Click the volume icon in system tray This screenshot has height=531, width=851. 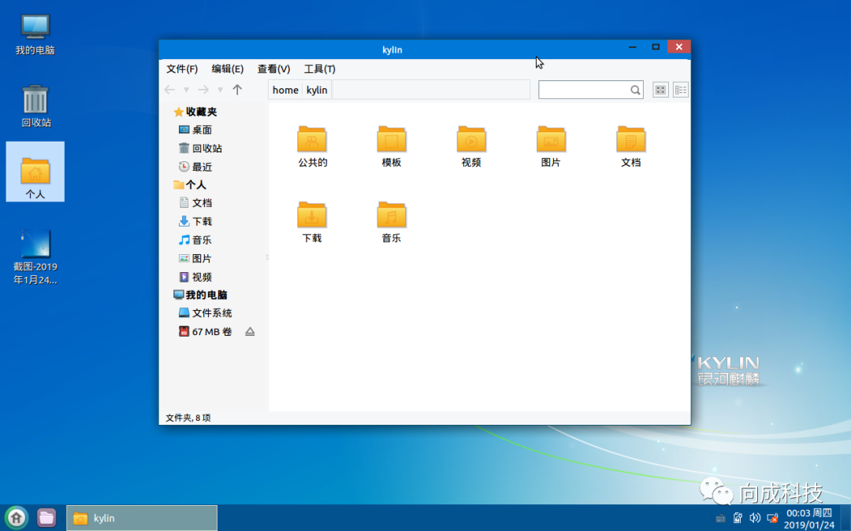(x=754, y=518)
